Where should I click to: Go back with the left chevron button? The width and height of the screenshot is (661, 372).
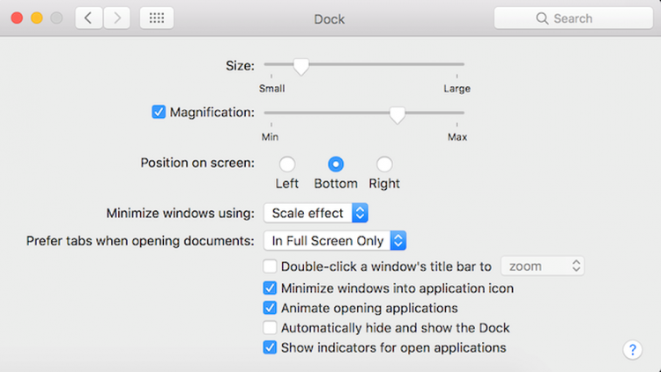[x=88, y=18]
